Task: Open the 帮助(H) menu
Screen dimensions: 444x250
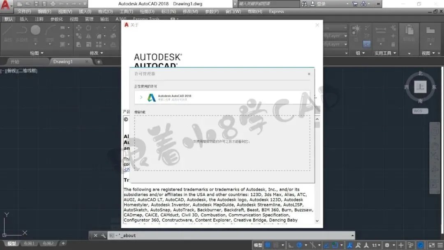Action: pyautogui.click(x=255, y=12)
